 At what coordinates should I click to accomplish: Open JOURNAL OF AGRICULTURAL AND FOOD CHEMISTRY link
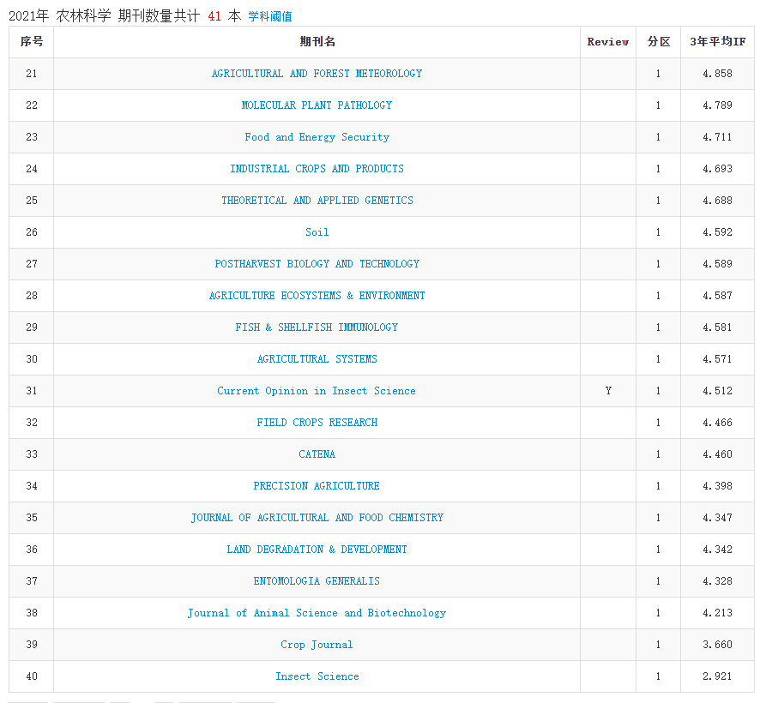tap(317, 518)
